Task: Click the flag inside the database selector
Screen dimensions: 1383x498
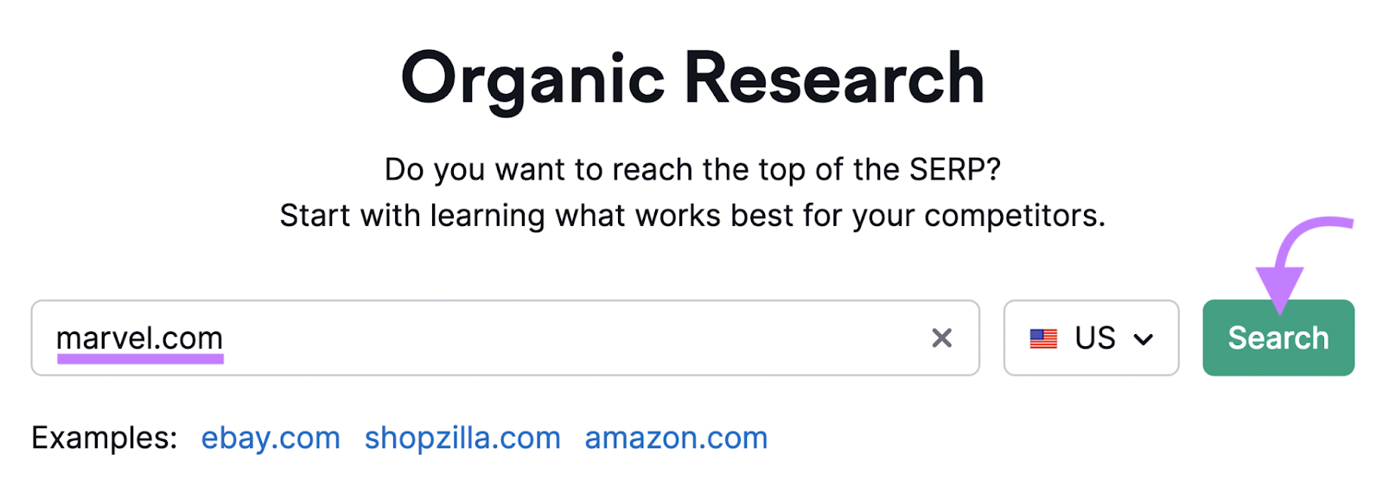Action: point(1044,338)
